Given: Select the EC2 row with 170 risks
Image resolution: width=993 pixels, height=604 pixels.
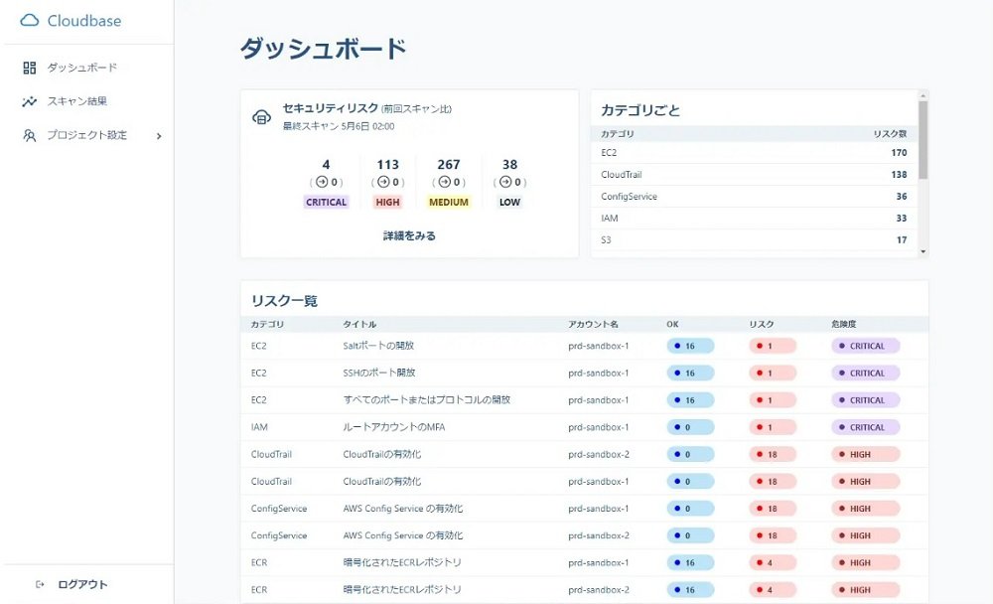Looking at the screenshot, I should 755,153.
